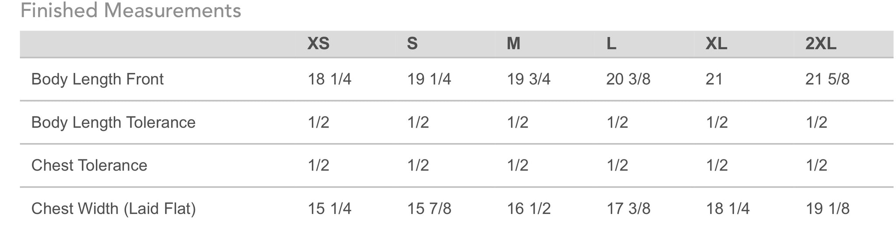Select the S size column header
The height and width of the screenshot is (230, 896).
[x=412, y=44]
